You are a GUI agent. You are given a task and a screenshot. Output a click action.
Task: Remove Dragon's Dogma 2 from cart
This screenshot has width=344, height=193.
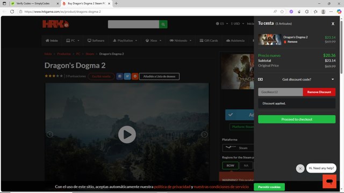click(x=291, y=42)
